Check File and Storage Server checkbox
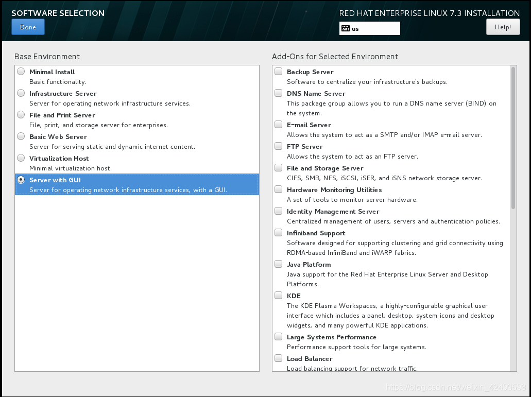This screenshot has height=397, width=531. [278, 168]
